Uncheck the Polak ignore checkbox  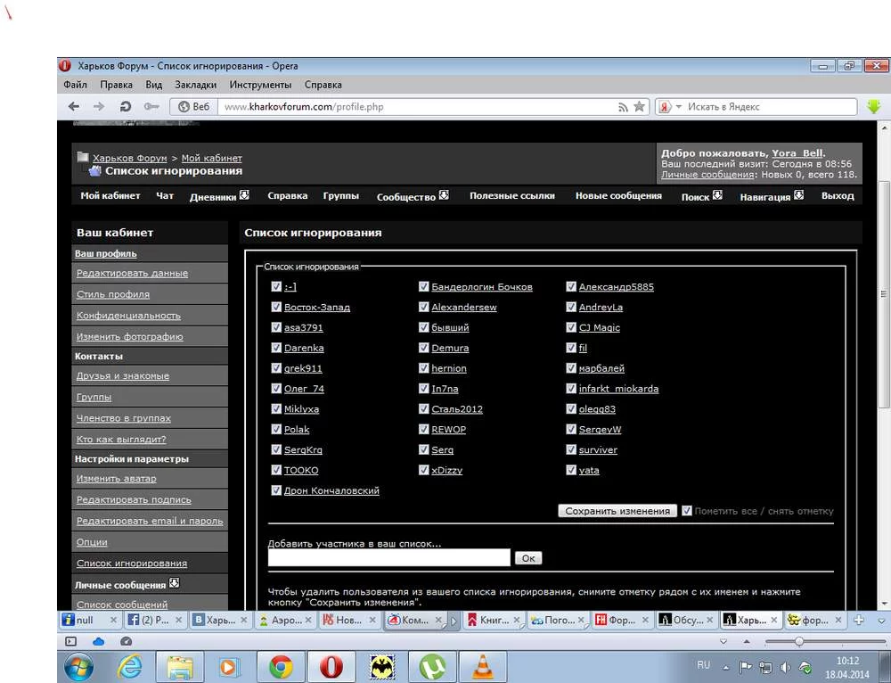tap(276, 429)
